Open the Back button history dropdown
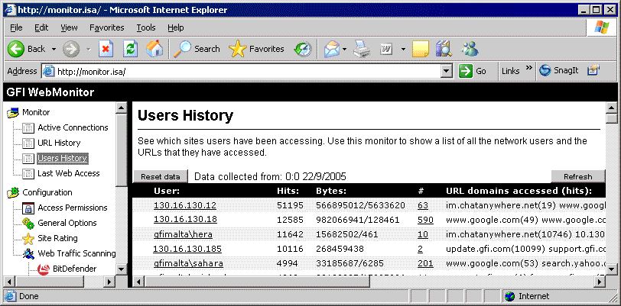 [54, 50]
